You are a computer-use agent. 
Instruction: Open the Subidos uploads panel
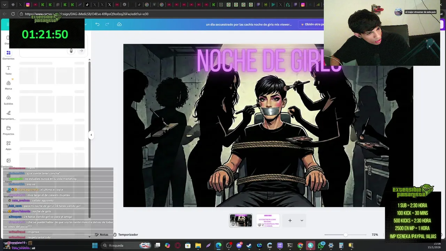pyautogui.click(x=8, y=100)
